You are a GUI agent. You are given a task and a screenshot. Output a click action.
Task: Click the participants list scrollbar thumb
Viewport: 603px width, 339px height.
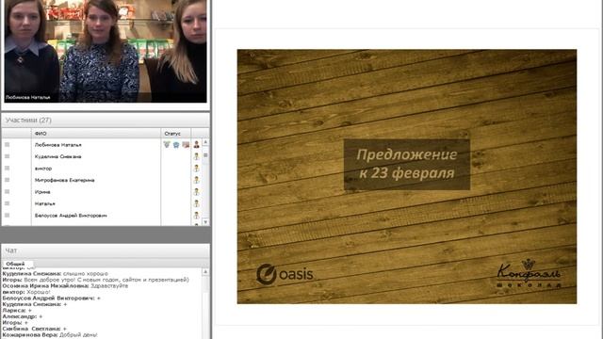[x=205, y=155]
